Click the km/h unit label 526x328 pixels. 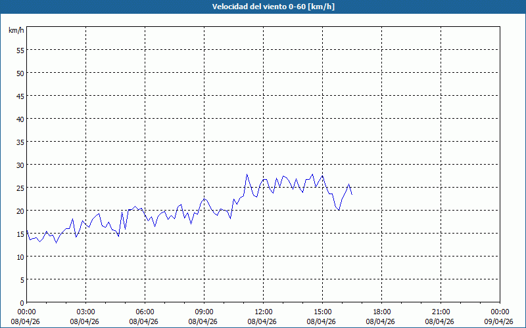15,31
